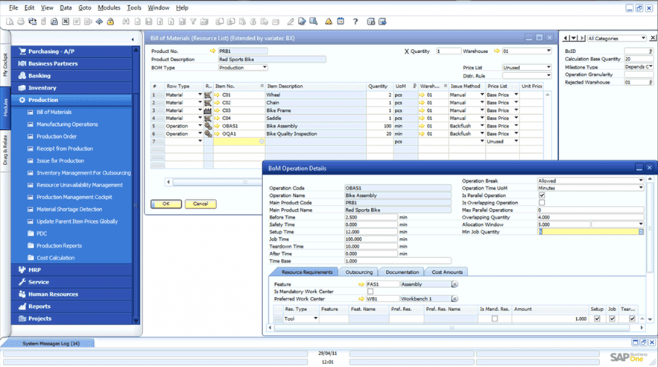Click the link arrow next to Feature FAS1
The image size is (658, 367).
pos(361,284)
